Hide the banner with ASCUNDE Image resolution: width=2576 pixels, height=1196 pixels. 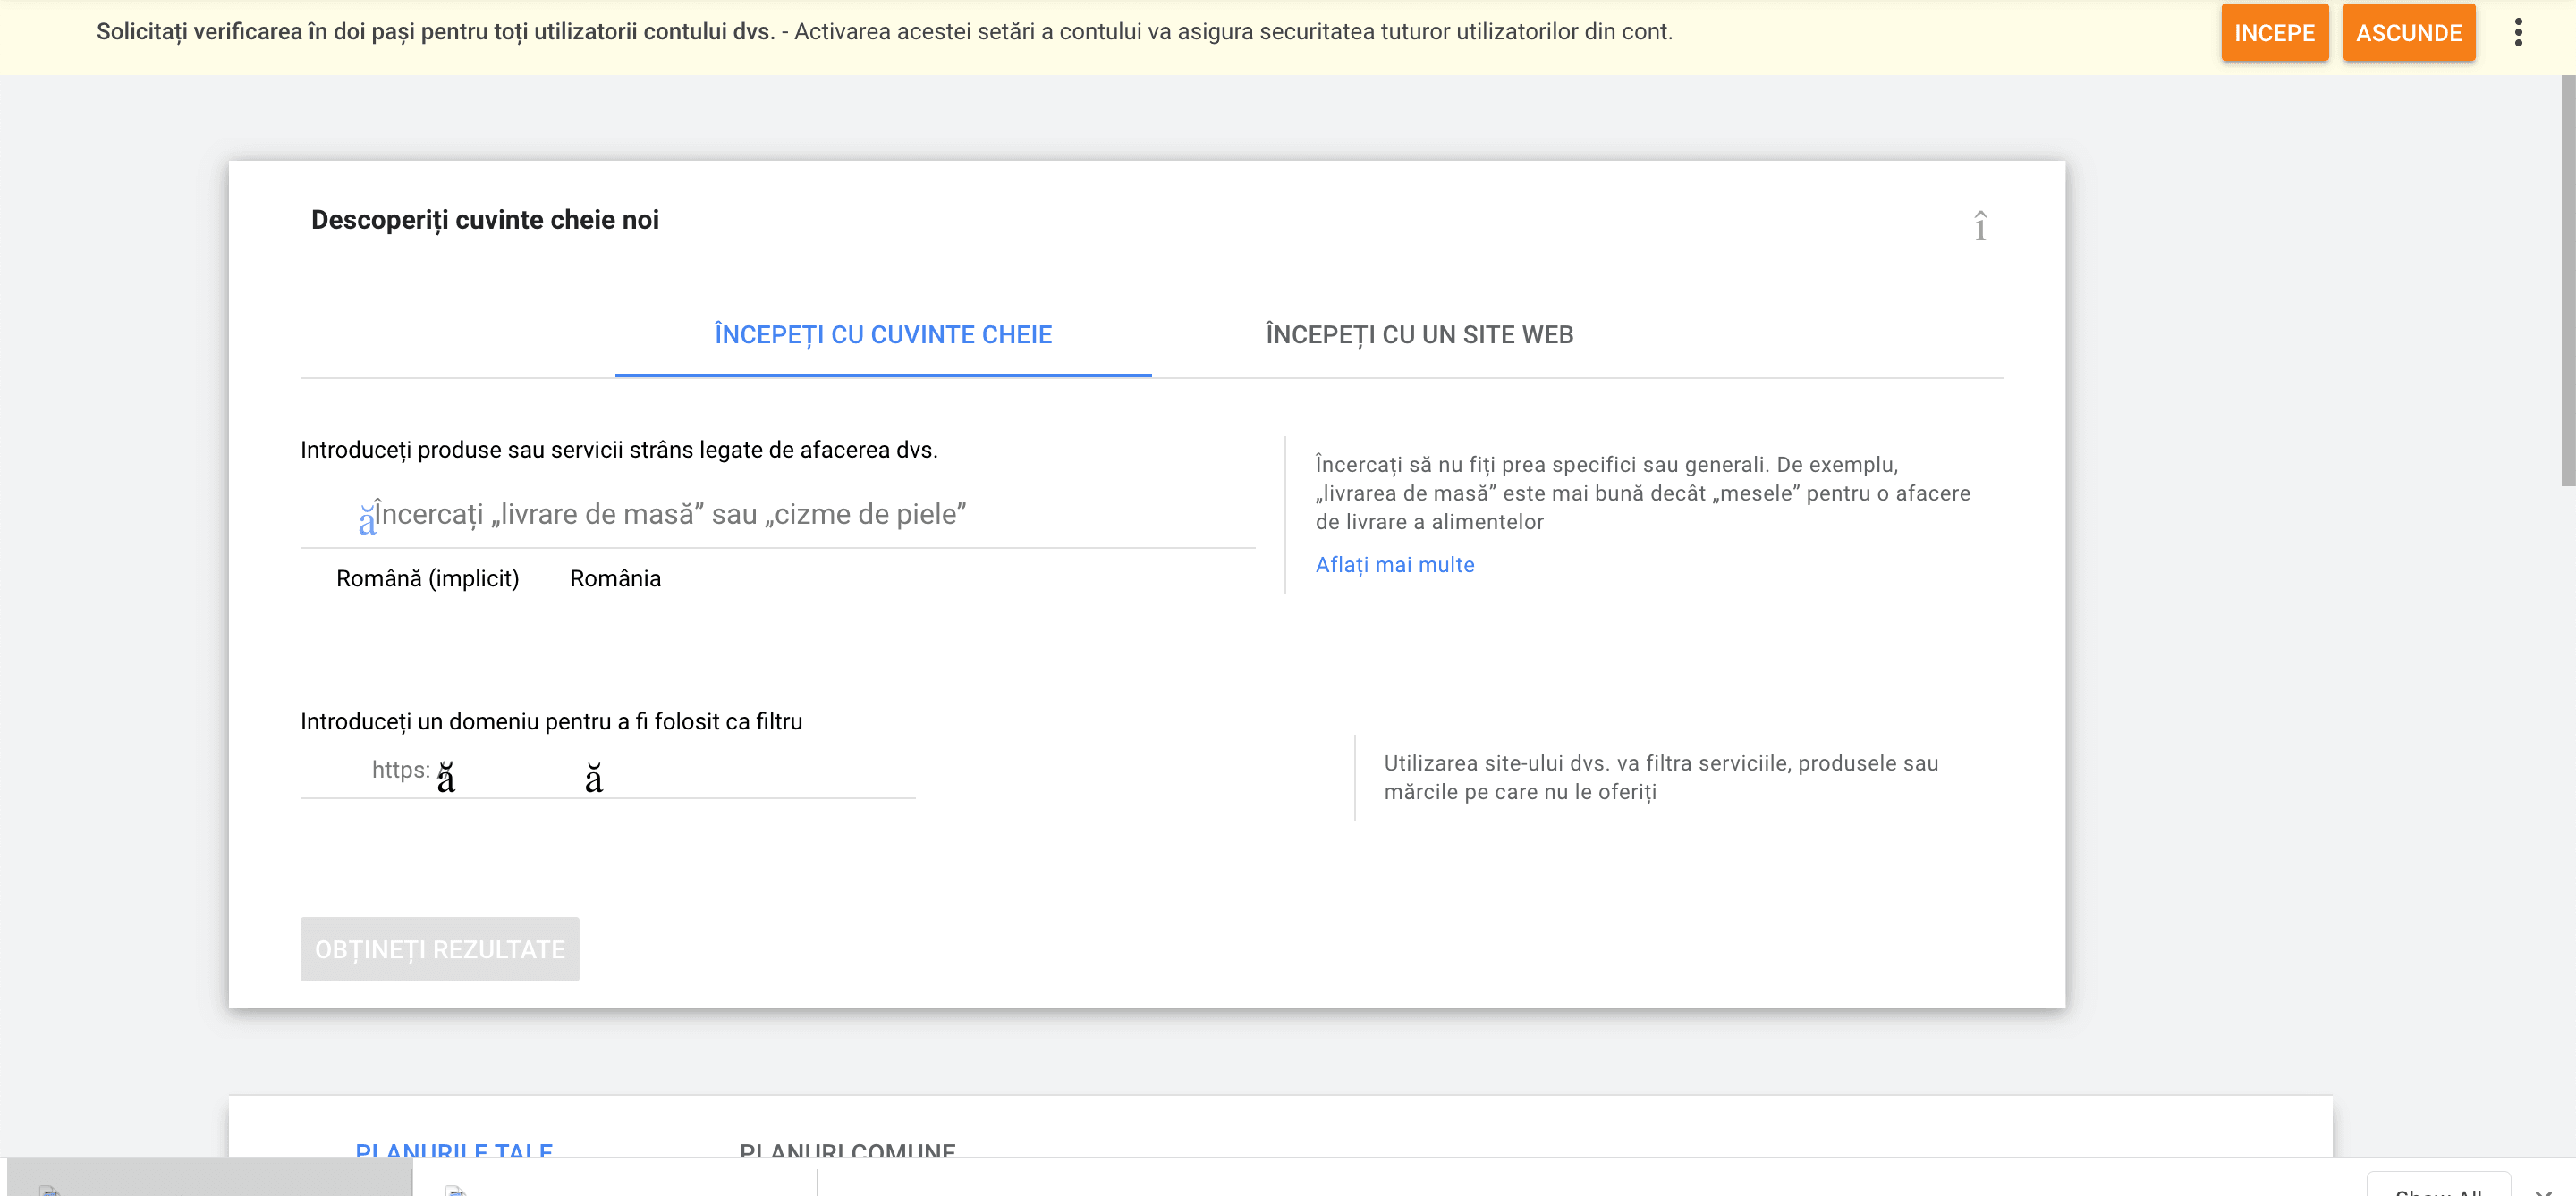2407,33
